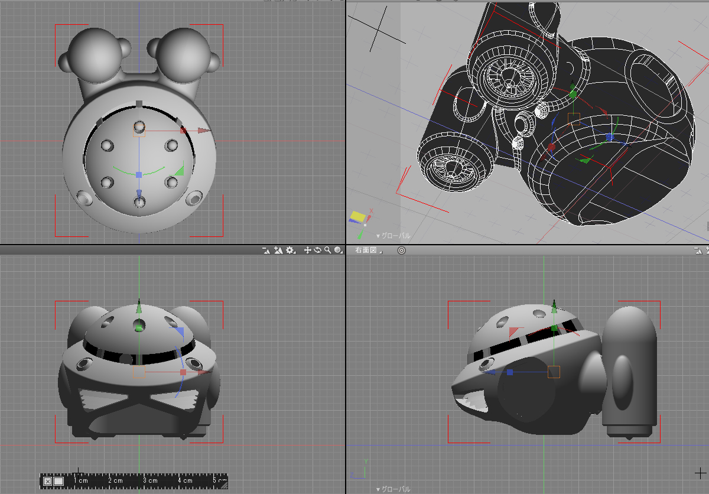
Task: Click the yellow plane axis gizmo in perspective view
Action: [357, 217]
